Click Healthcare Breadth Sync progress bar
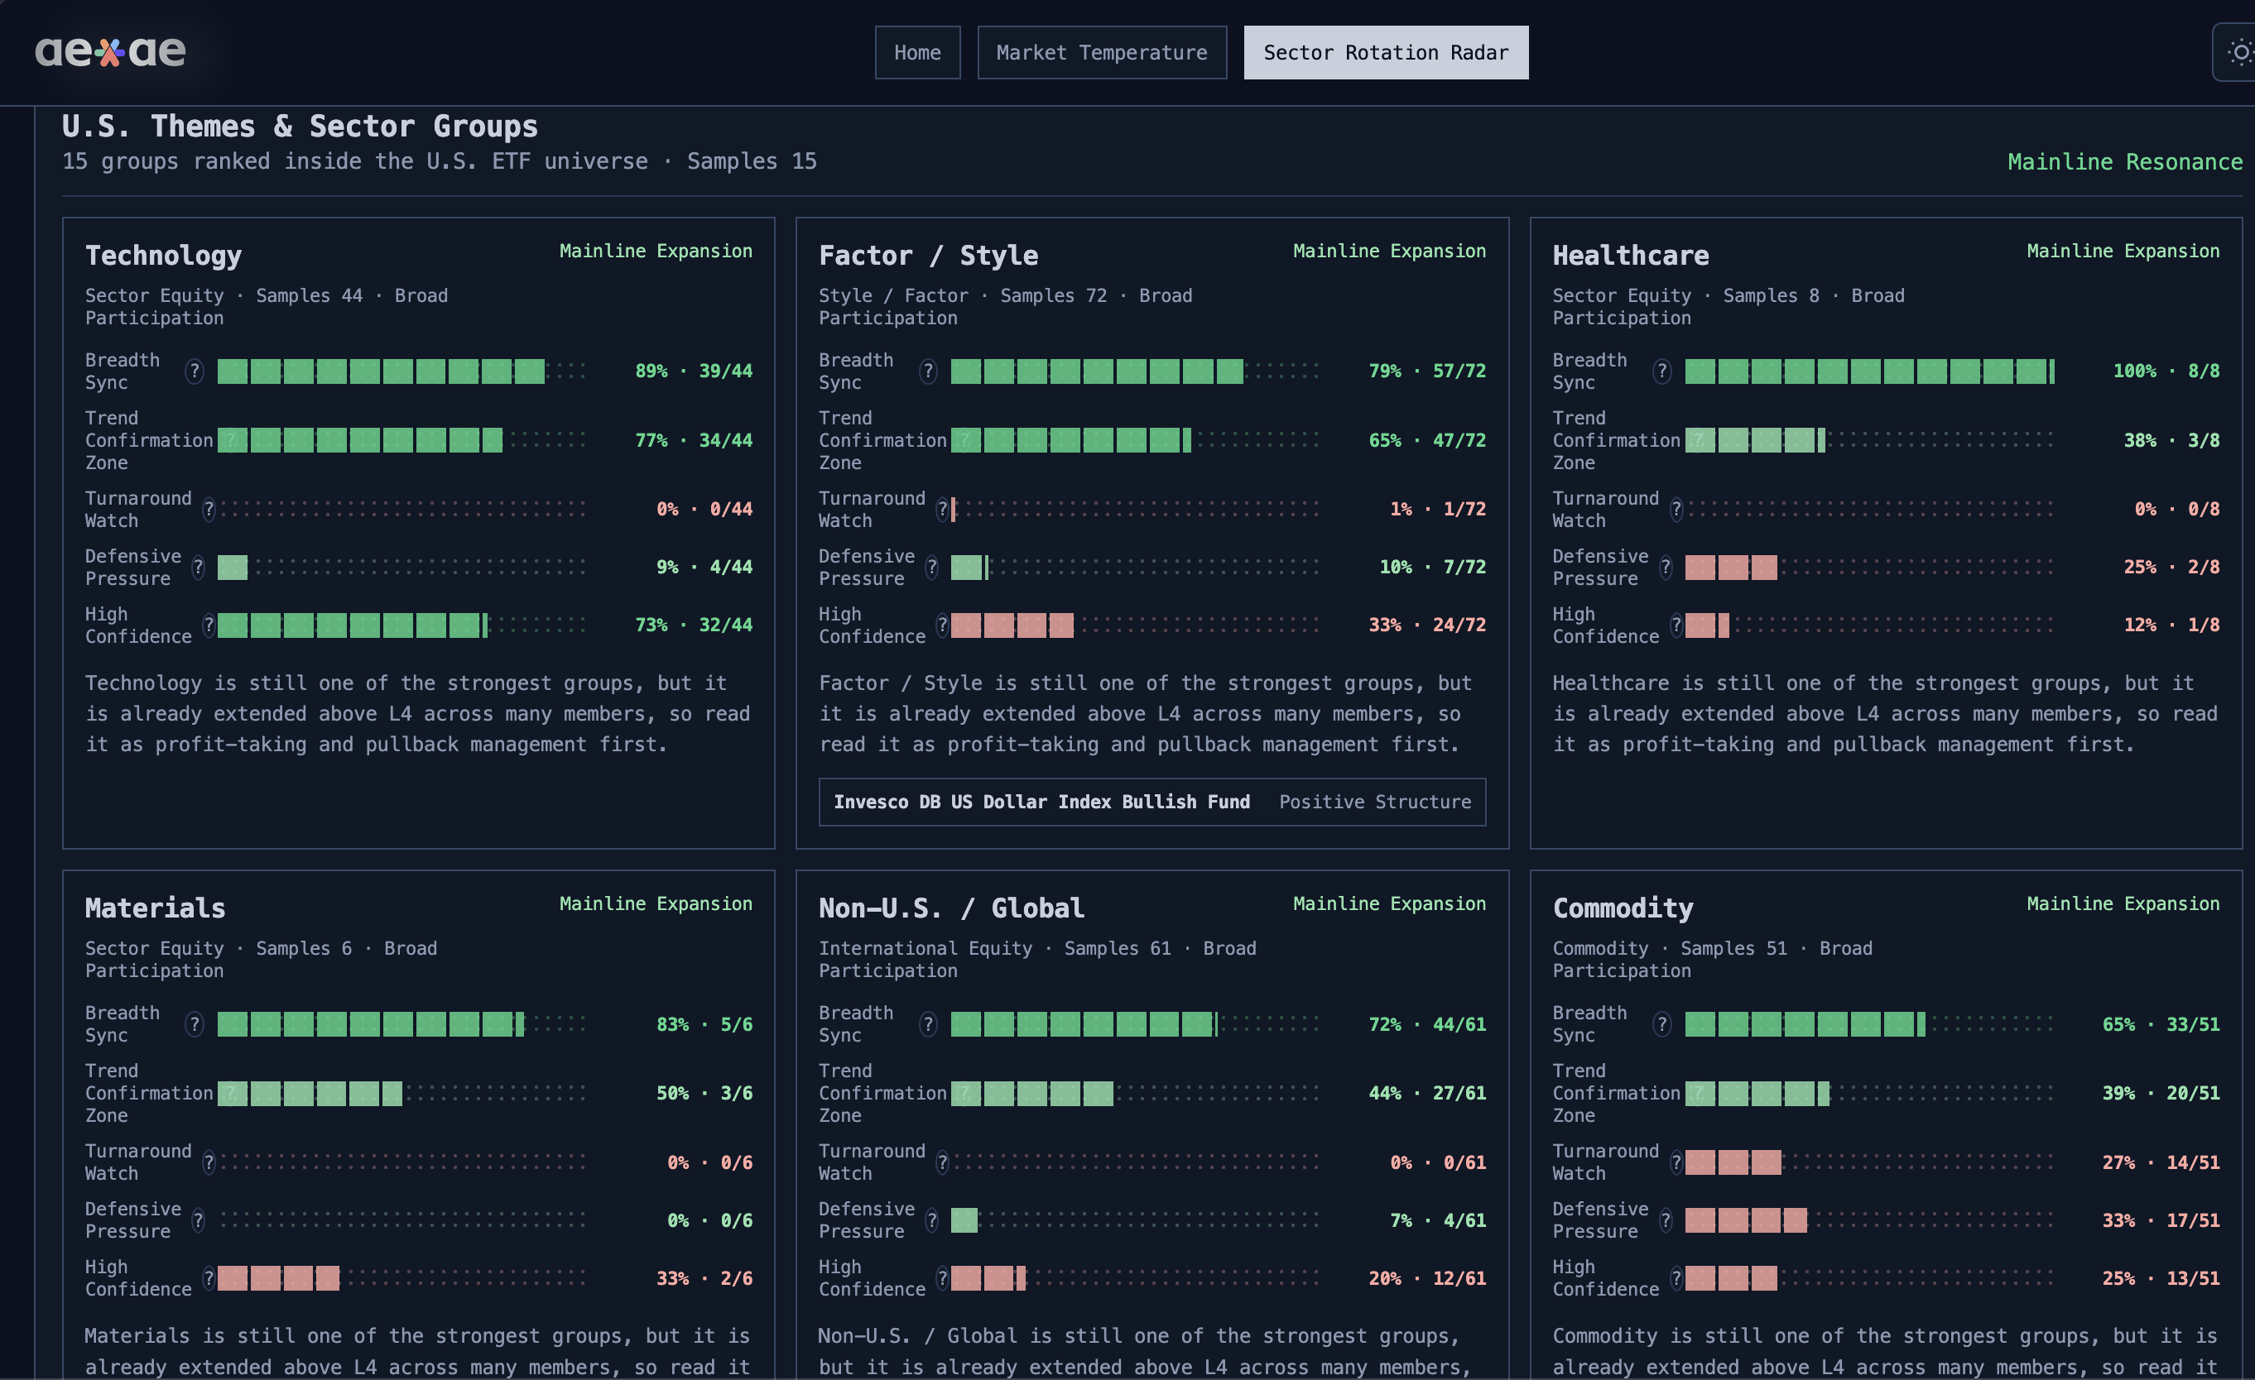This screenshot has width=2255, height=1380. tap(1870, 371)
